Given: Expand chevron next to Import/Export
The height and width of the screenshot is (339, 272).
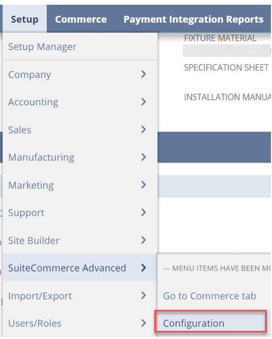Looking at the screenshot, I should [143, 295].
